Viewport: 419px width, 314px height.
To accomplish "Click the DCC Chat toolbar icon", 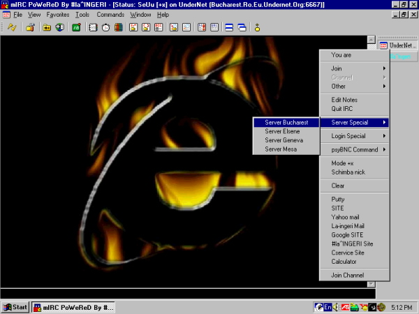I will (x=146, y=27).
